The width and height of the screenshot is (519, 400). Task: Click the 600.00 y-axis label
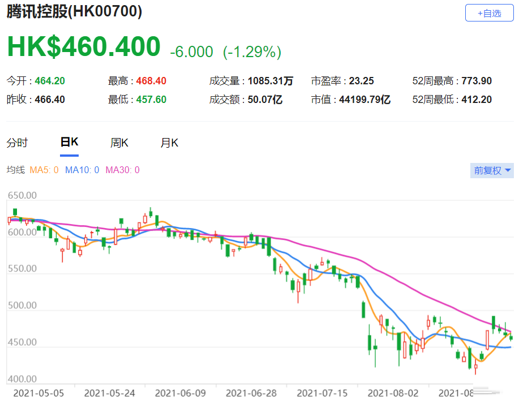pyautogui.click(x=22, y=232)
